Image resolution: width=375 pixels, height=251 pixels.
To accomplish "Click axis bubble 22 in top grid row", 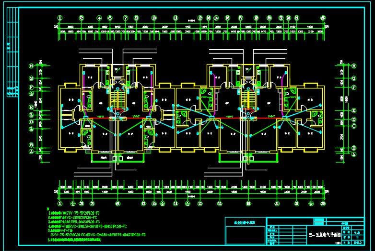I will [281, 18].
